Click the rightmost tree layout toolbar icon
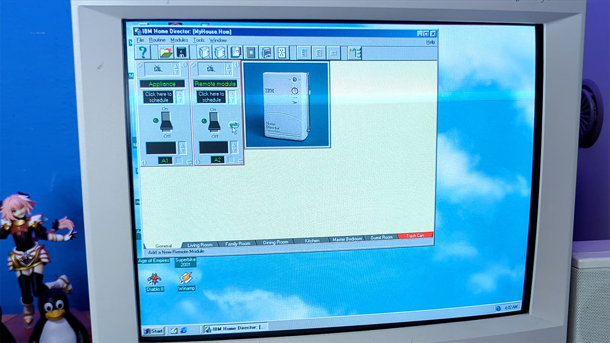Screen dimensions: 610x343 (355, 52)
